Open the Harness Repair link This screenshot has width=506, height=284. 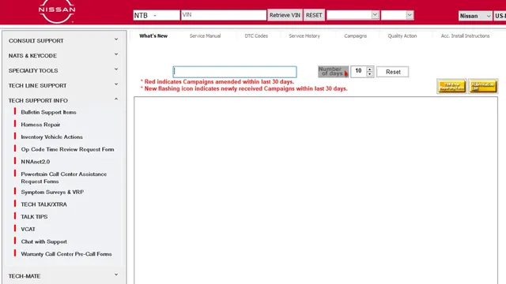40,125
